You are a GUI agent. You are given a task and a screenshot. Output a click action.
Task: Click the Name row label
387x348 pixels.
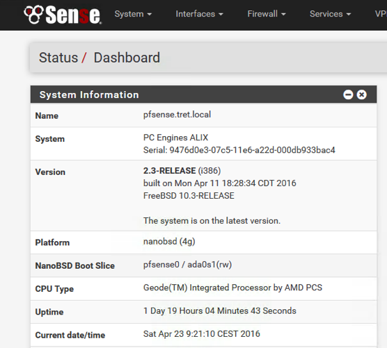47,116
